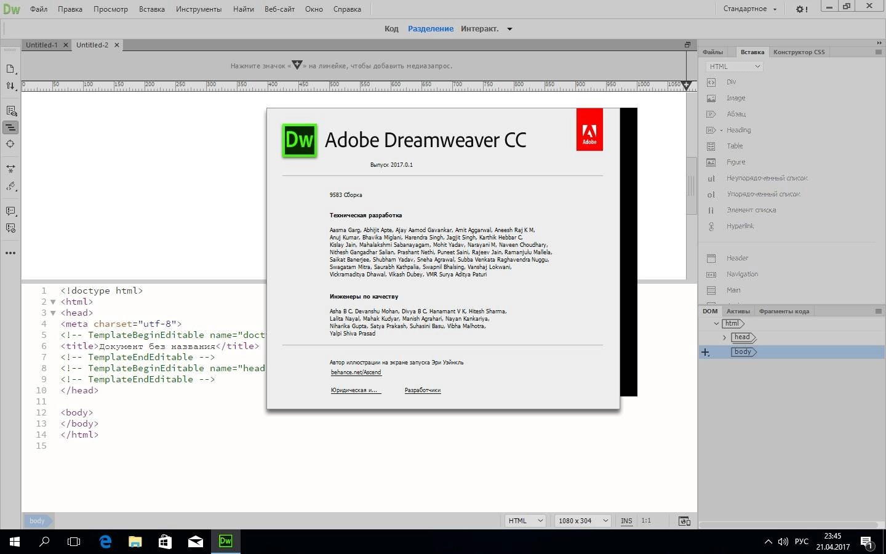Open behance.net/Ascend link
The height and width of the screenshot is (554, 886).
click(x=356, y=372)
